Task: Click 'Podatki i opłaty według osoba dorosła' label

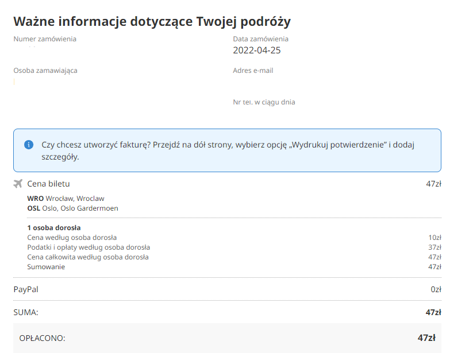Action: pyautogui.click(x=89, y=247)
